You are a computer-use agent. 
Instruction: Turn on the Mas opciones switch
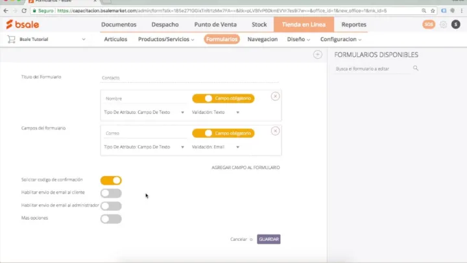(x=111, y=219)
